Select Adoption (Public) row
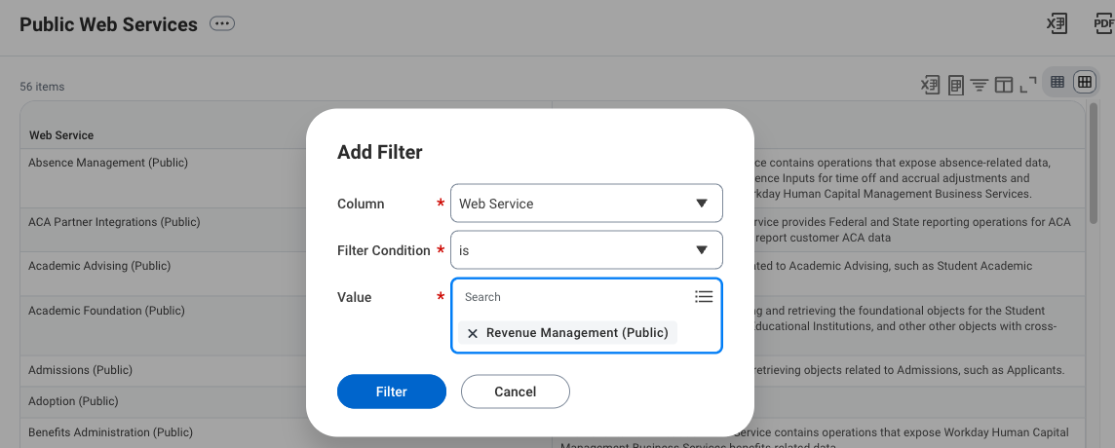Viewport: 1115px width, 448px height. (x=73, y=401)
